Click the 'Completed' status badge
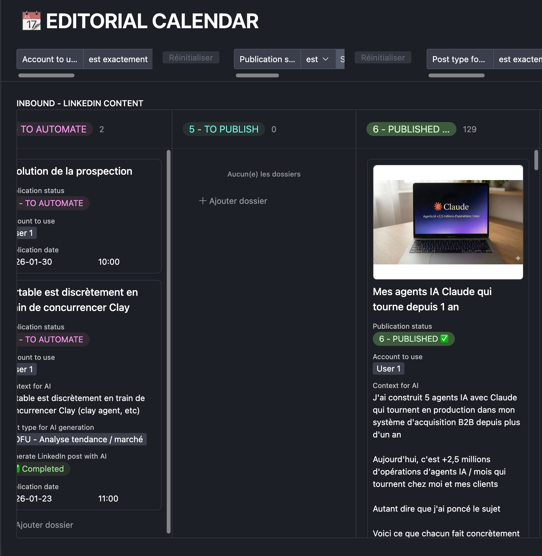The width and height of the screenshot is (542, 556). click(43, 469)
